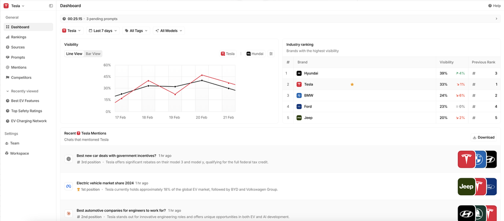Click the Dashboard grid icon in sidebar
The height and width of the screenshot is (221, 504).
(x=8, y=27)
